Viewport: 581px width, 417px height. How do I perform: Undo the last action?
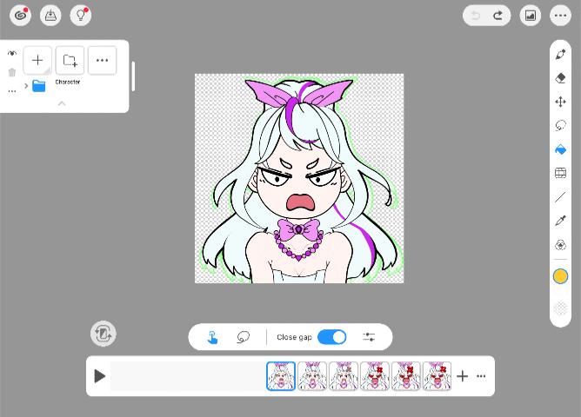(x=476, y=16)
